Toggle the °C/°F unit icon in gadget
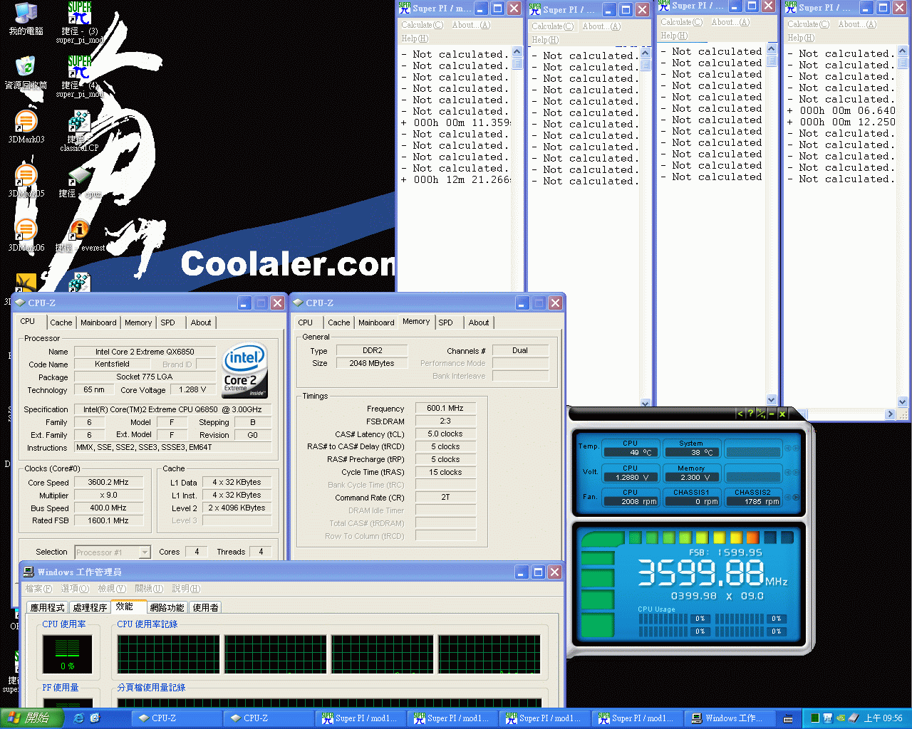Screen dimensions: 912x729 click(x=761, y=414)
